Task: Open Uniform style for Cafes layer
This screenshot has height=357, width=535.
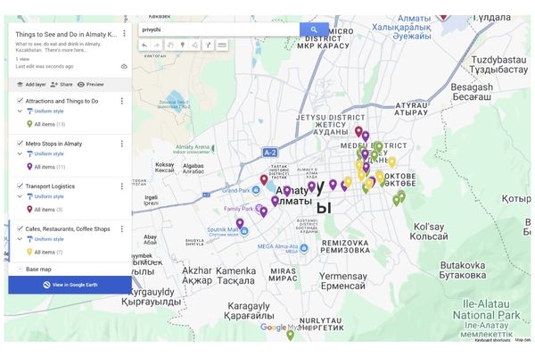Action: pos(45,239)
